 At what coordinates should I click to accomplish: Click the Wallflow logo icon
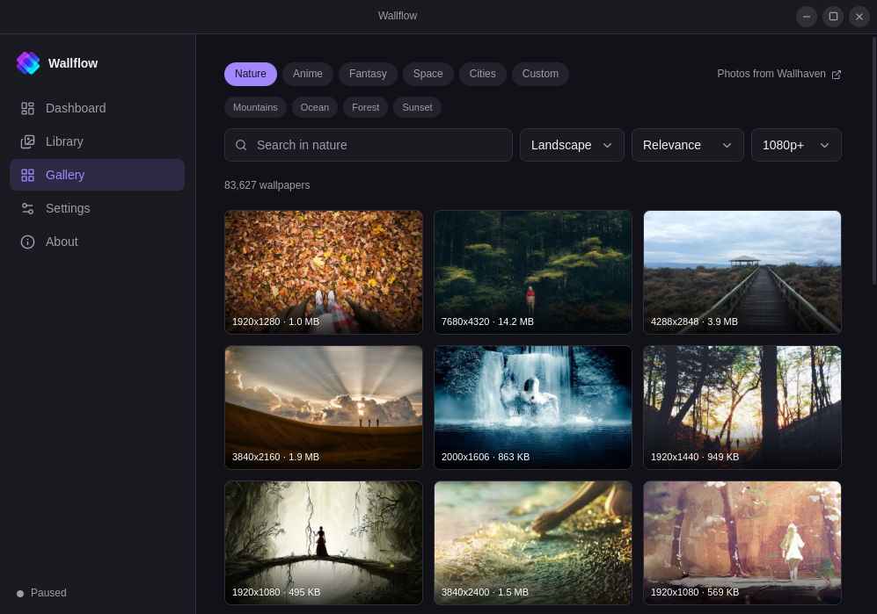[28, 63]
